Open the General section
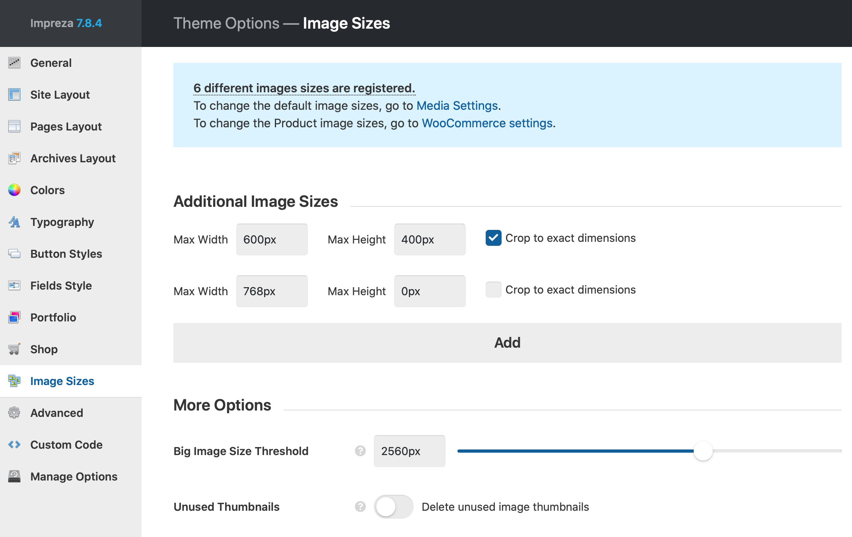The width and height of the screenshot is (852, 537). [71, 63]
